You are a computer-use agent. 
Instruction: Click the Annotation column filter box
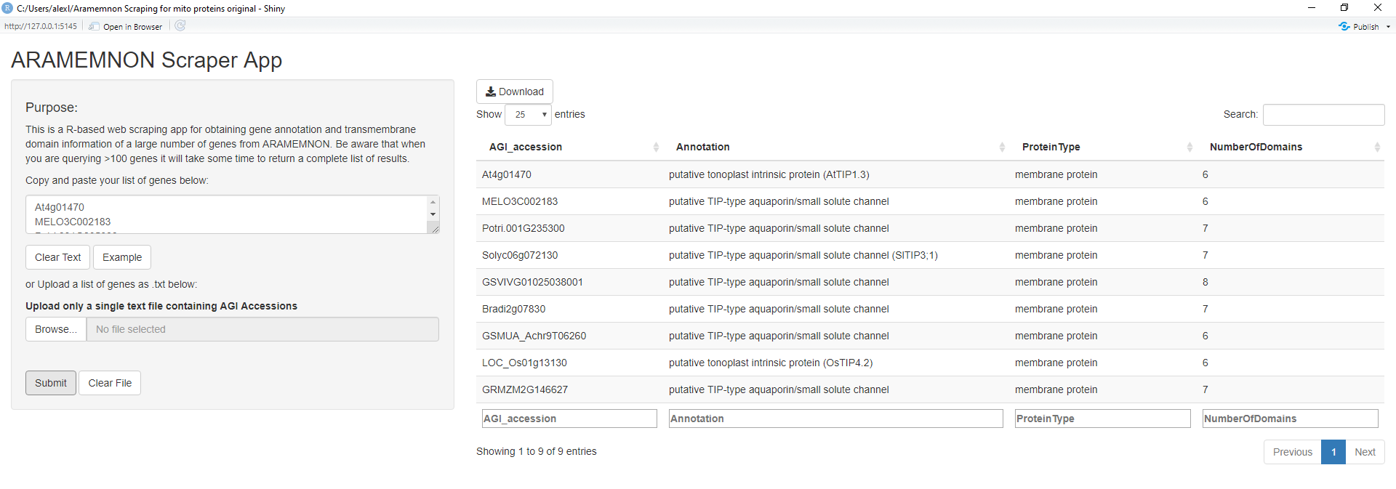(x=835, y=419)
